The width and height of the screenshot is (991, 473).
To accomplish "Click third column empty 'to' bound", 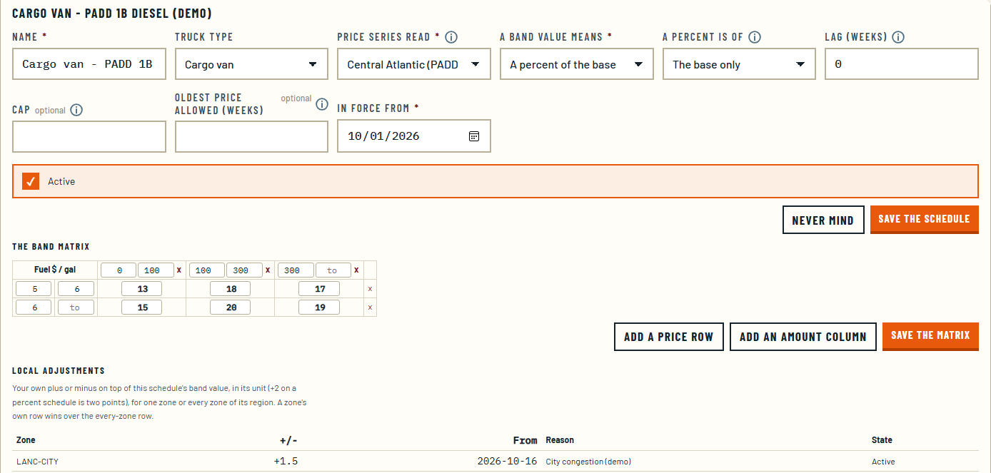I will (x=333, y=270).
